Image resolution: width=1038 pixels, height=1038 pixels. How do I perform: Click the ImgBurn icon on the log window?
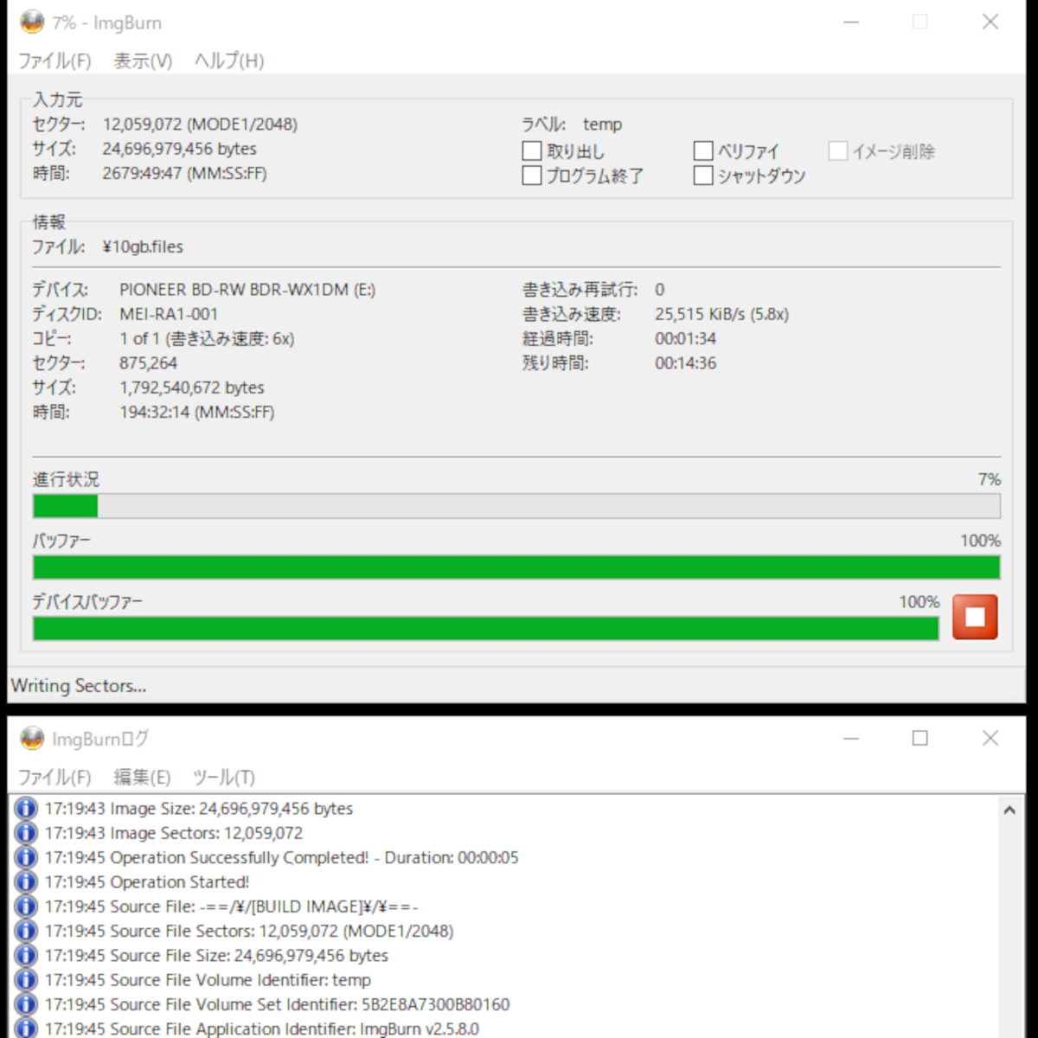click(x=30, y=739)
